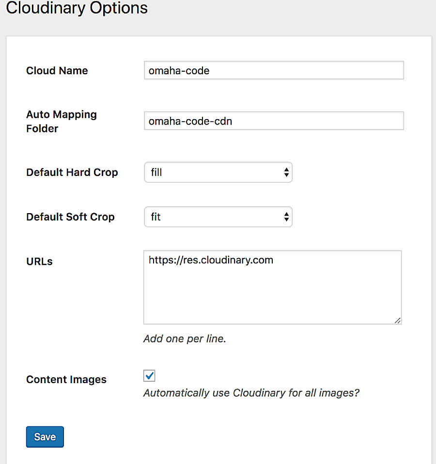Click the Auto Mapping Folder label
Screen dimensions: 436x464
point(62,121)
